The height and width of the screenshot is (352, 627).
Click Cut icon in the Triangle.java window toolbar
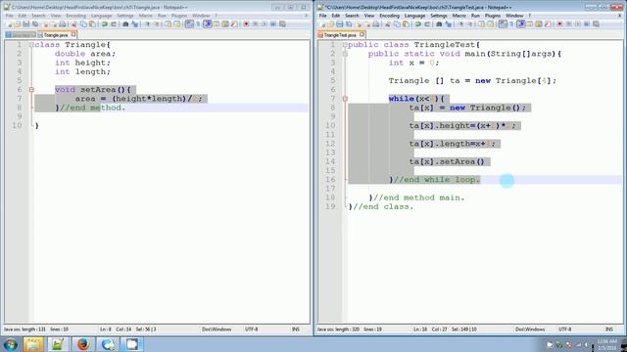click(x=74, y=24)
